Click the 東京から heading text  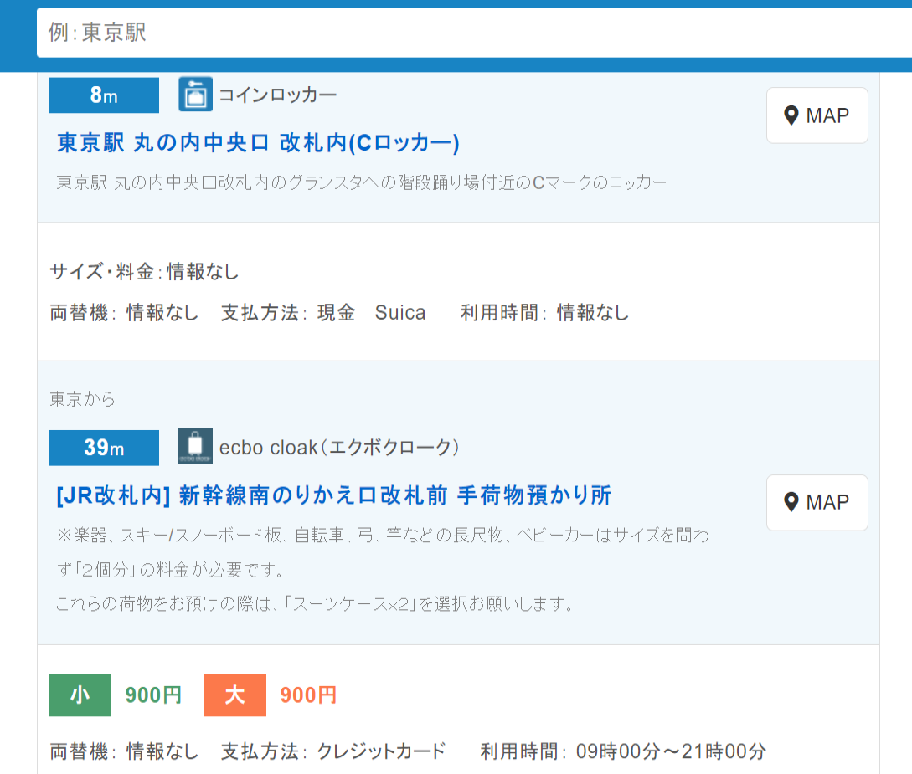(83, 399)
